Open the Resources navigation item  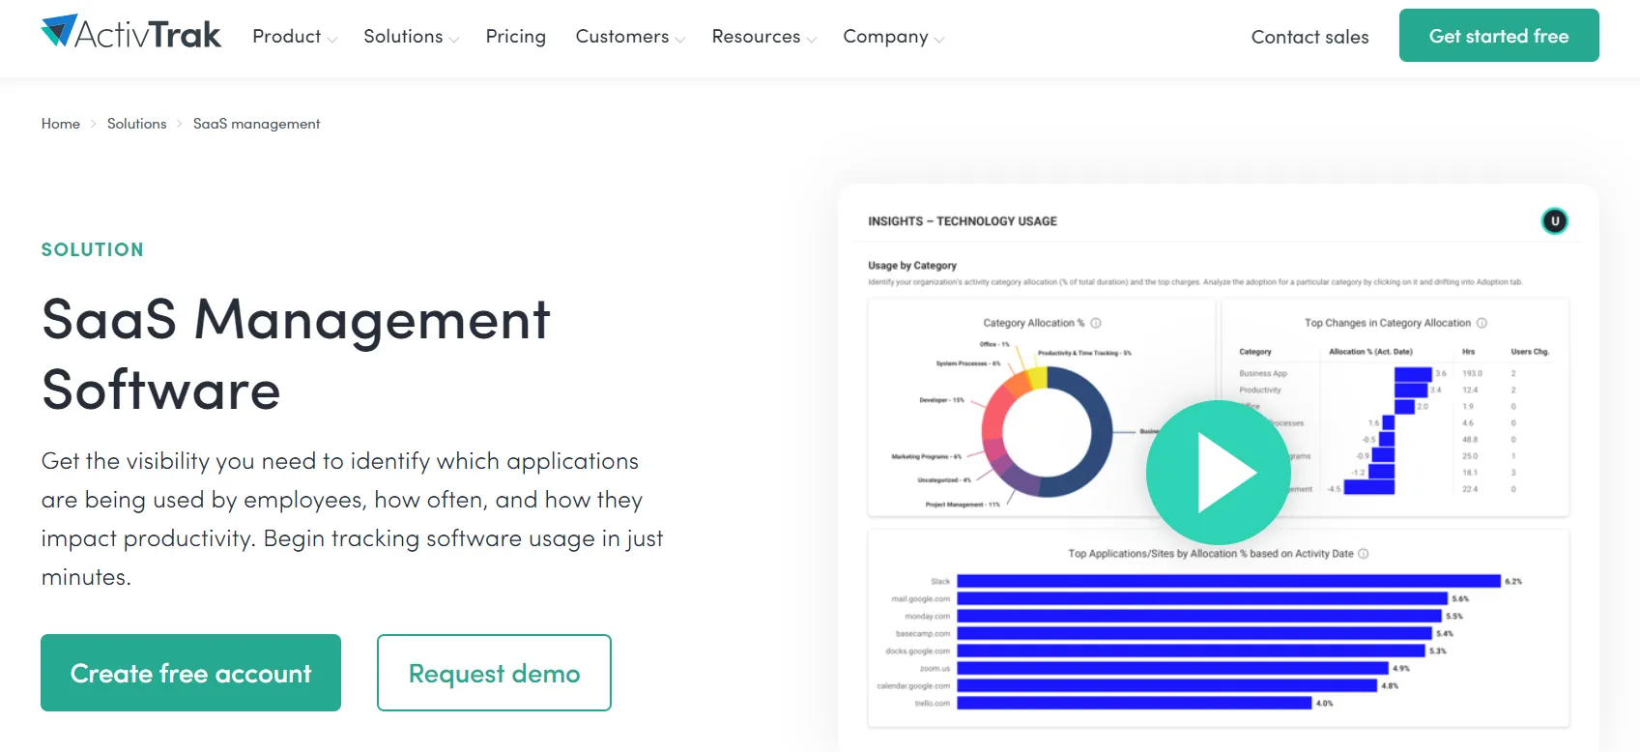[x=756, y=37]
